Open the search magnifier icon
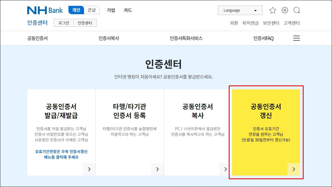Screen dimensions: 332x187 point(297,10)
